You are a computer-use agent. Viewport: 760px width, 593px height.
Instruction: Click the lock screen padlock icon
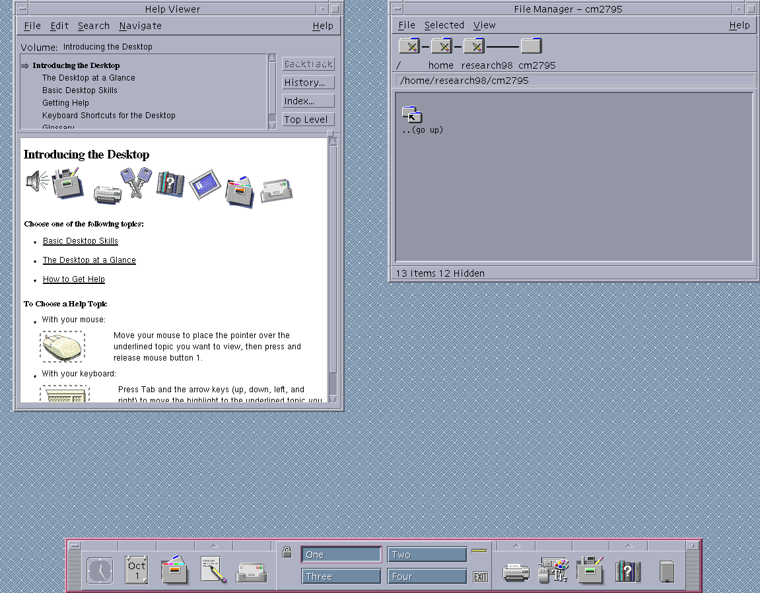(287, 552)
